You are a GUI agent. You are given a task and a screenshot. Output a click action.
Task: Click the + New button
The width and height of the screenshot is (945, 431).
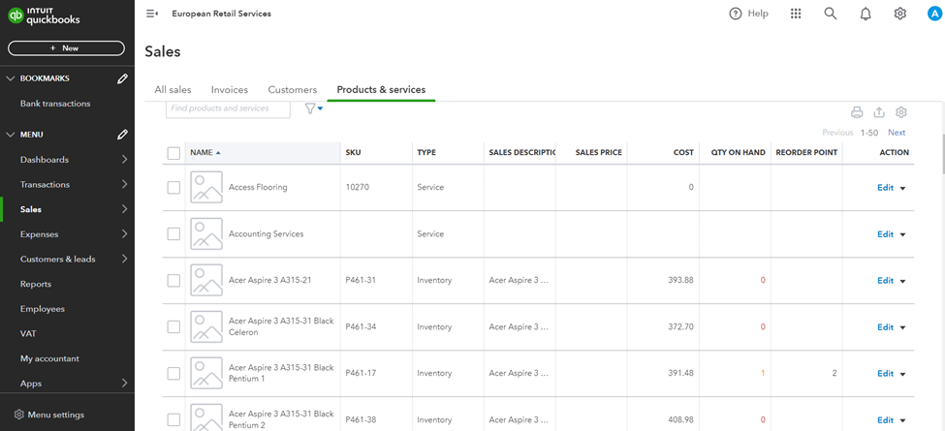[66, 48]
